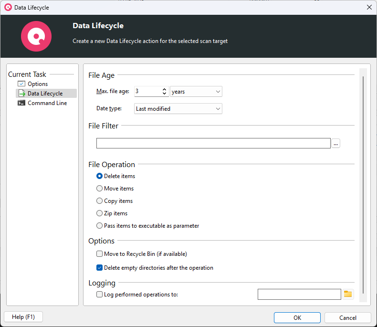This screenshot has width=377, height=327.
Task: Click the Data Lifecycle green arrow icon
Action: pyautogui.click(x=21, y=94)
